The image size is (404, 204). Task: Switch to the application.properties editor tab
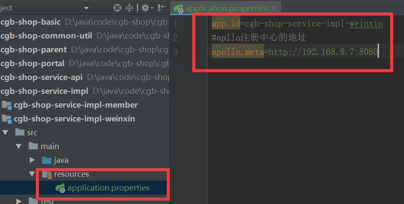[226, 9]
